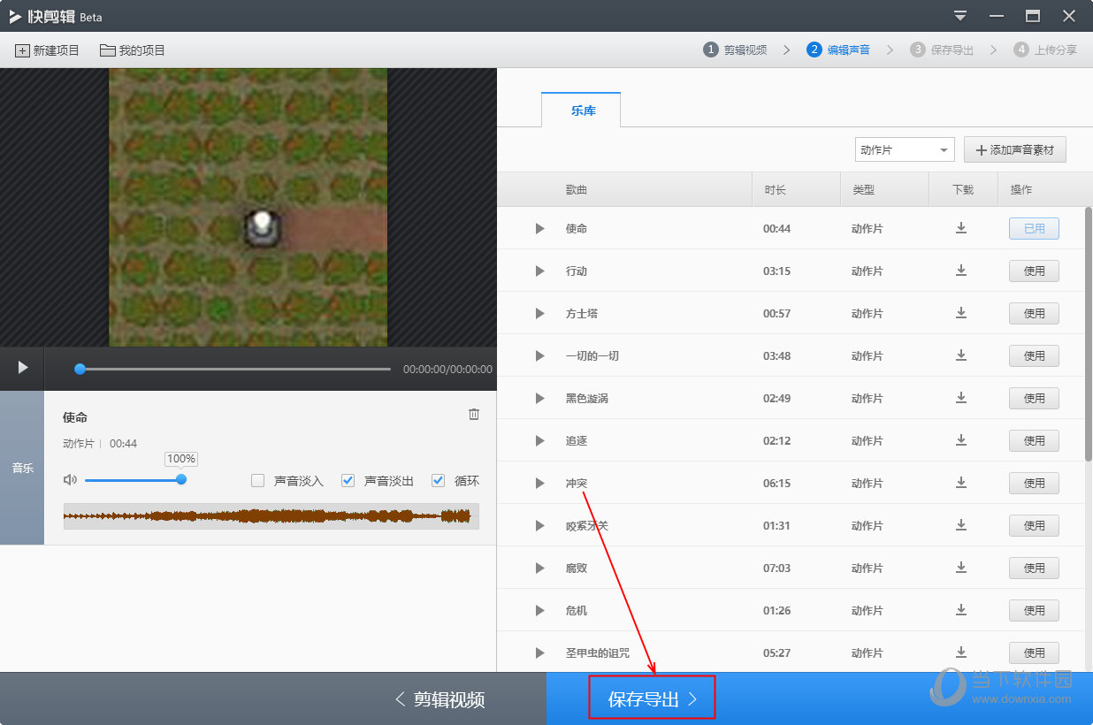Preview the song 行动
Screen dimensions: 1093x725
[x=539, y=271]
